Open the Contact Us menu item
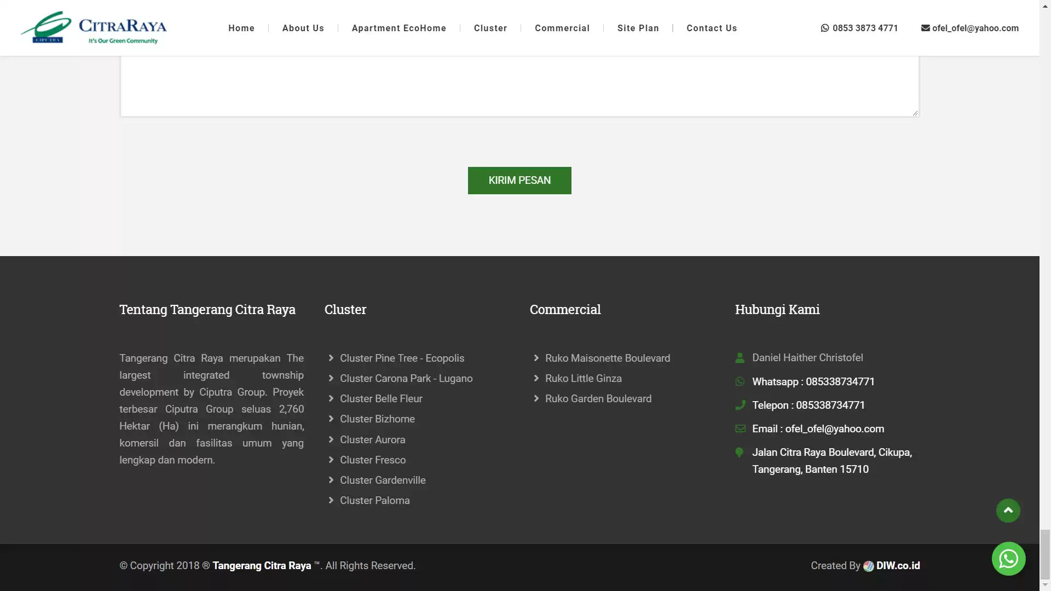 point(712,28)
